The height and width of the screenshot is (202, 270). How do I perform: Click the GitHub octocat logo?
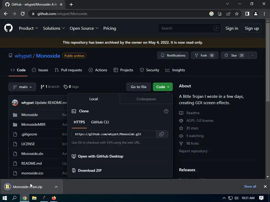pyautogui.click(x=8, y=28)
